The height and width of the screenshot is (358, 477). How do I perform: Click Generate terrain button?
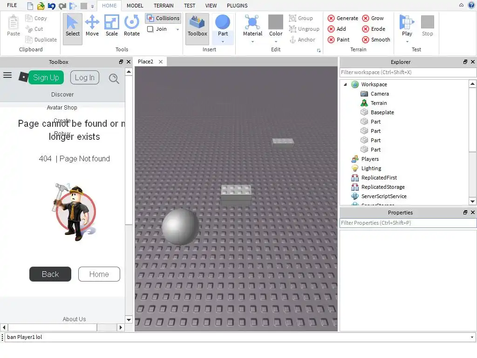tap(343, 18)
